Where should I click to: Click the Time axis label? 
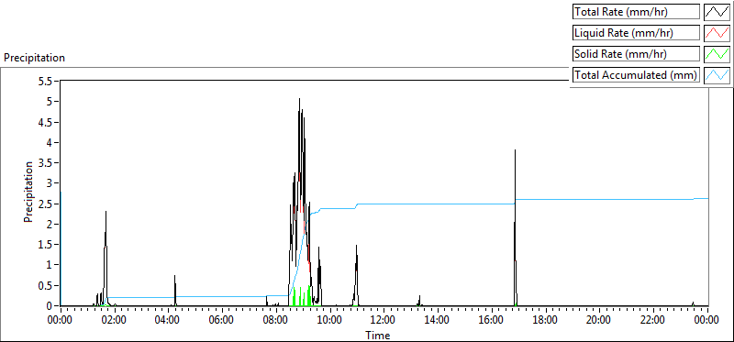pos(377,335)
